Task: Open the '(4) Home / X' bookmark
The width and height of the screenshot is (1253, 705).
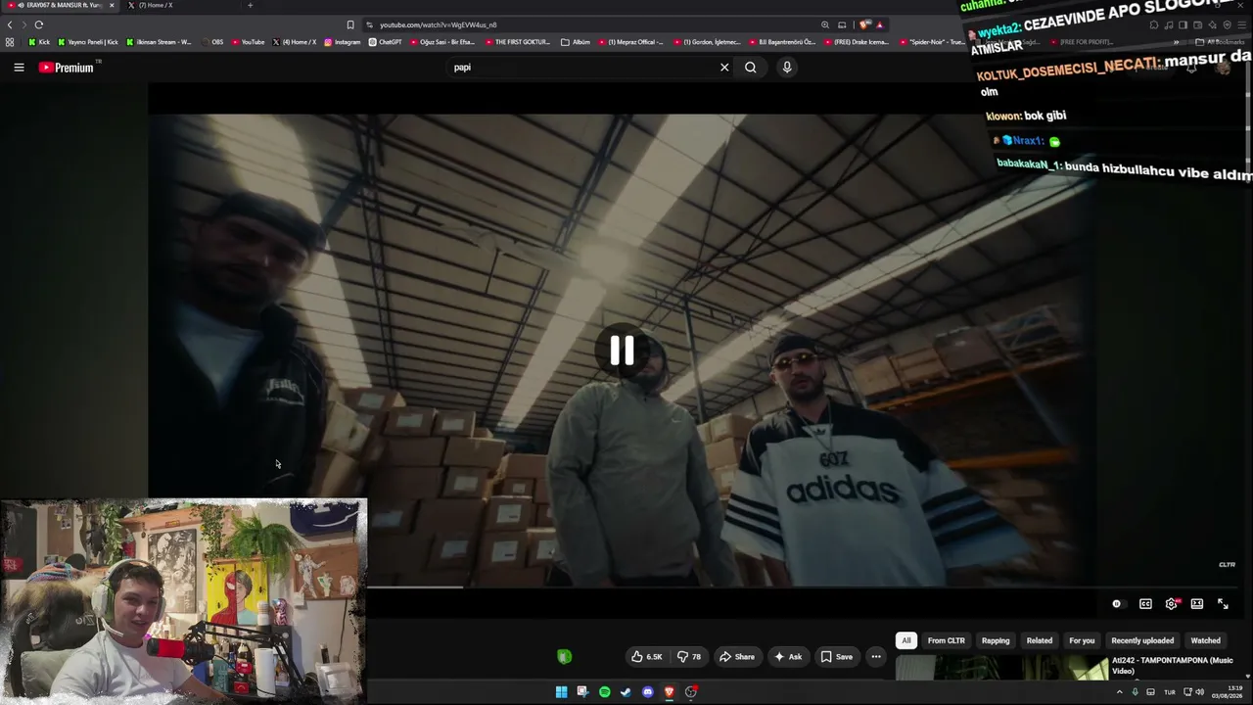Action: coord(294,42)
